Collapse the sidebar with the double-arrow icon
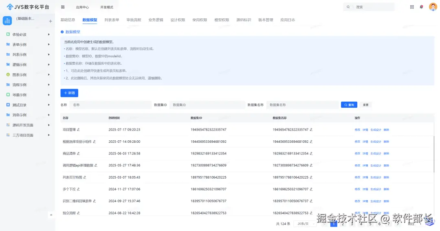The image size is (440, 231). tap(51, 215)
